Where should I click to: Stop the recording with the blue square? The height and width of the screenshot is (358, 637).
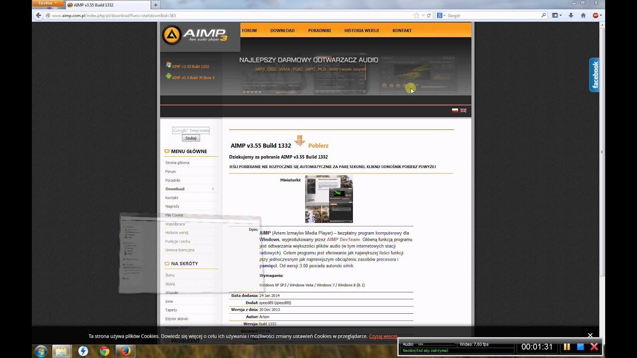coord(580,347)
